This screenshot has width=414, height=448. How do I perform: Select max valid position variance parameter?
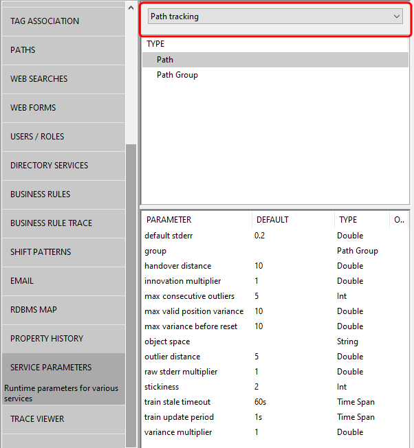point(275,311)
